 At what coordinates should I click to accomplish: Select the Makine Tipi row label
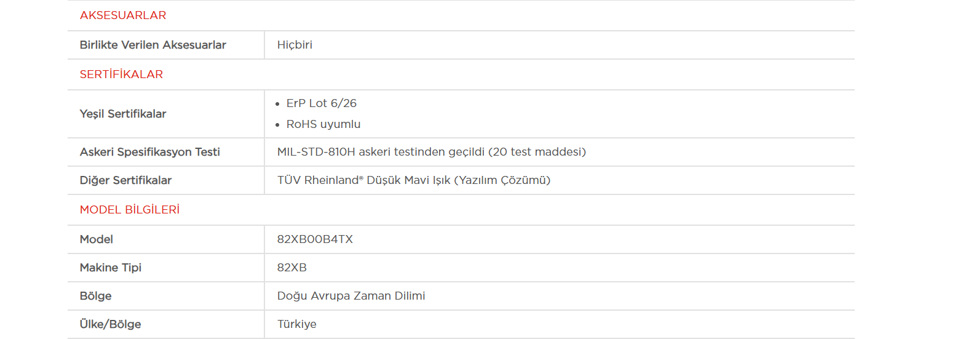[111, 268]
